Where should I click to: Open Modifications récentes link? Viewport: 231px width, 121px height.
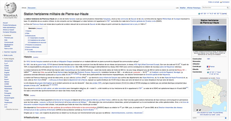(x=9, y=45)
